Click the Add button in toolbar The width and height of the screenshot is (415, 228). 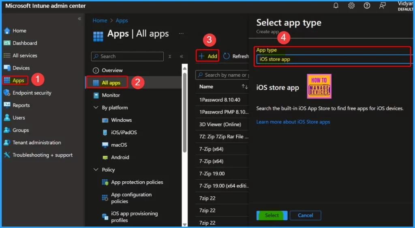pyautogui.click(x=208, y=56)
